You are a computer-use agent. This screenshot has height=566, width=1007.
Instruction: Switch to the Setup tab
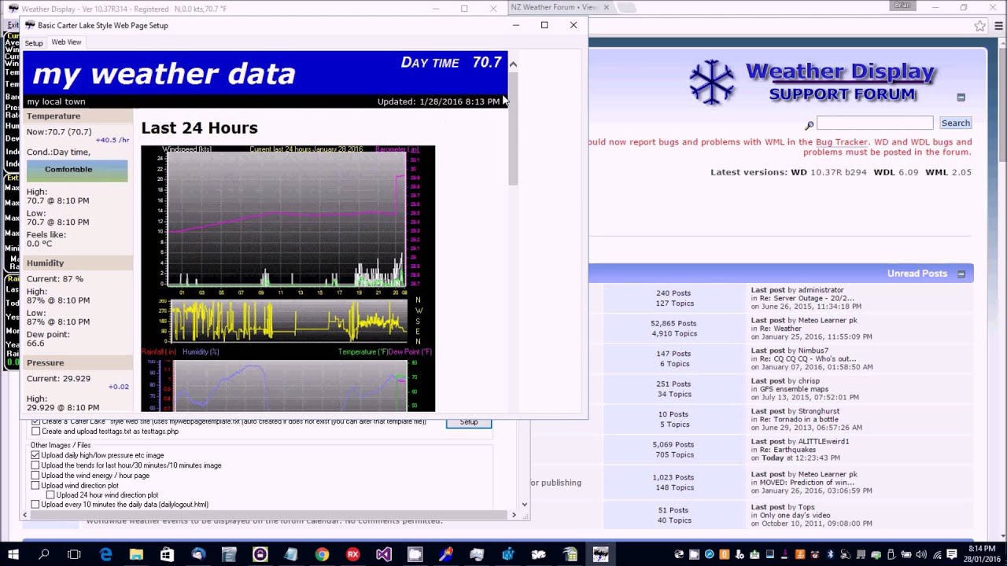coord(34,42)
